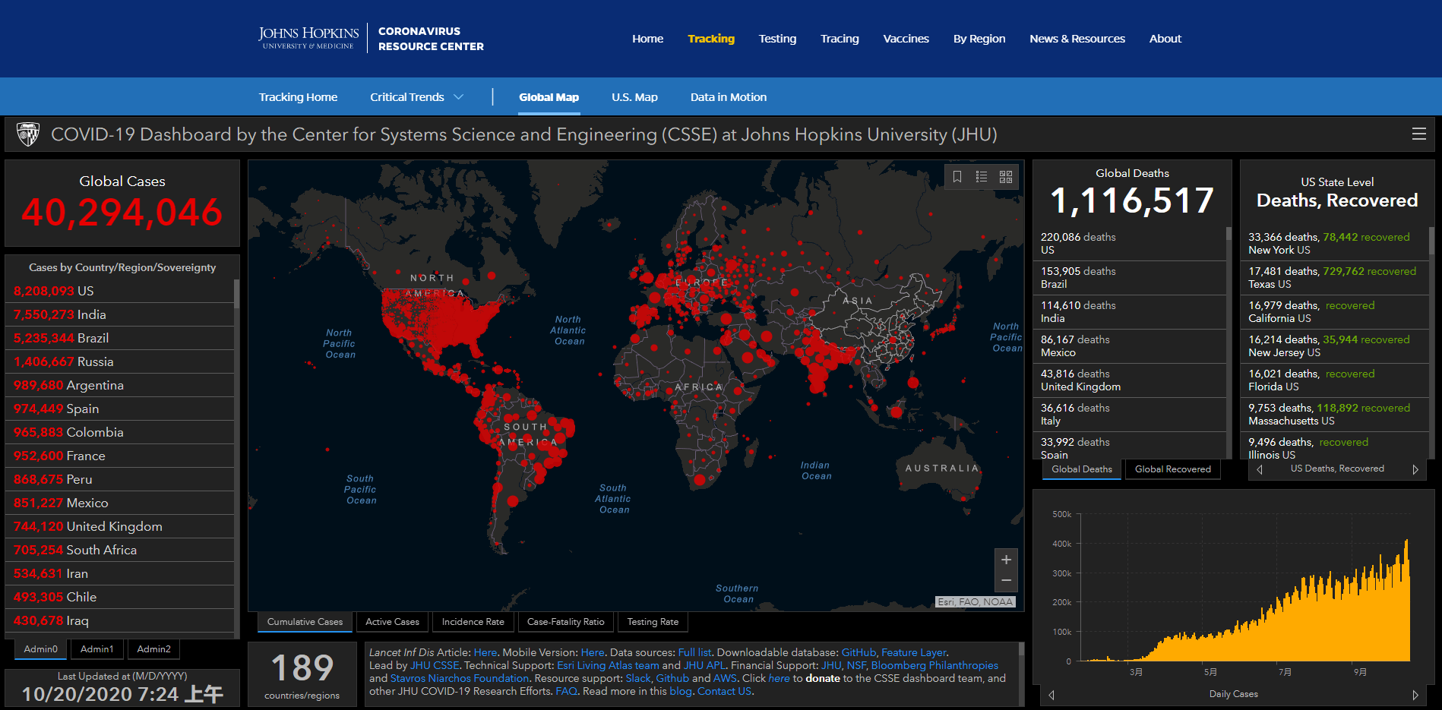Open the By Region menu
Image resolution: width=1442 pixels, height=710 pixels.
click(x=979, y=39)
